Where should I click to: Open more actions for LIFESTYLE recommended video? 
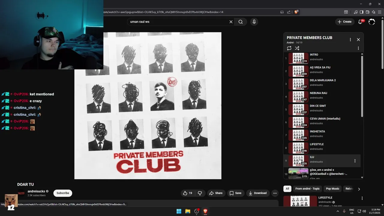tap(362, 198)
